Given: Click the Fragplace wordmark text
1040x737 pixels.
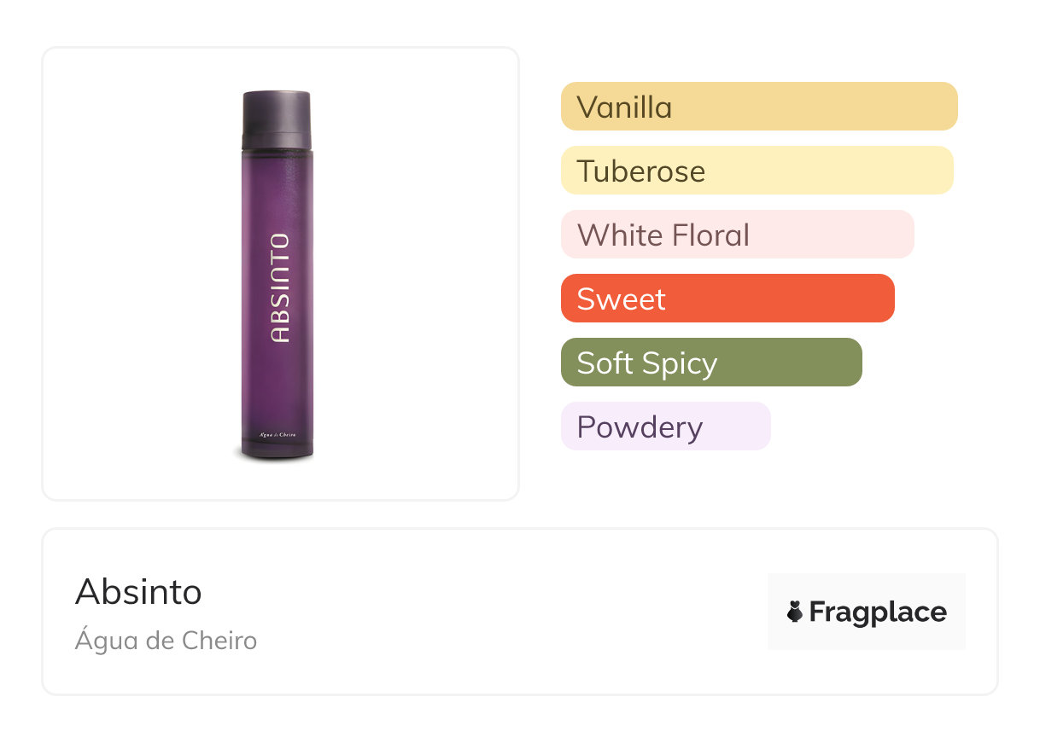Looking at the screenshot, I should point(878,612).
